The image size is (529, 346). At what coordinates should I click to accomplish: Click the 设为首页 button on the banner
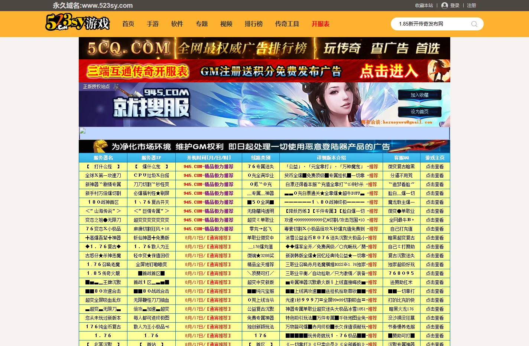tap(420, 112)
